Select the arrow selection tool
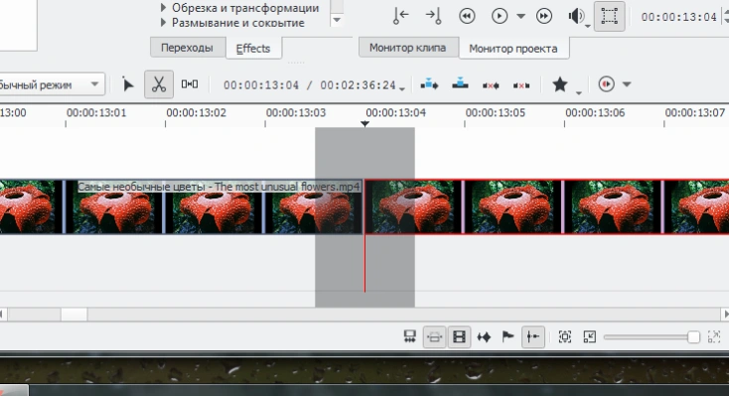This screenshot has height=396, width=729. pyautogui.click(x=127, y=84)
